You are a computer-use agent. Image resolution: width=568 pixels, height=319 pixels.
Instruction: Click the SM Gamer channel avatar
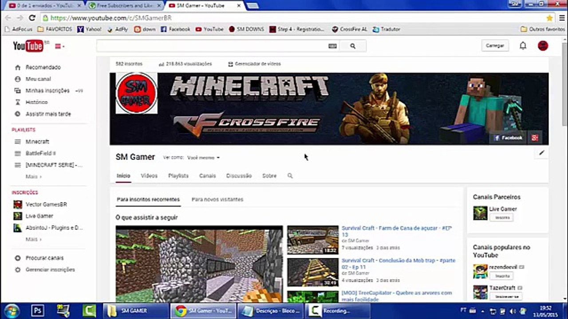[x=137, y=93]
